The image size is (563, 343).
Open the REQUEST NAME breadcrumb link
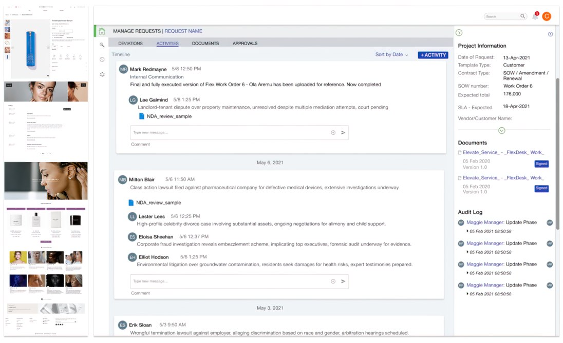click(183, 31)
